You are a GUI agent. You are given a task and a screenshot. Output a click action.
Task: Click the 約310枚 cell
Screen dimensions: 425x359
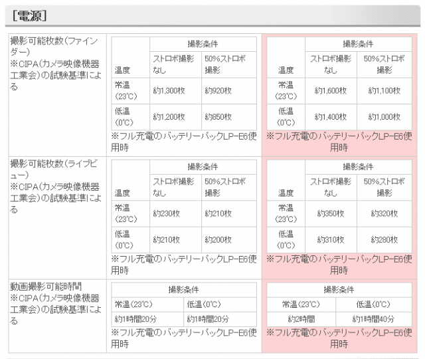[331, 240]
